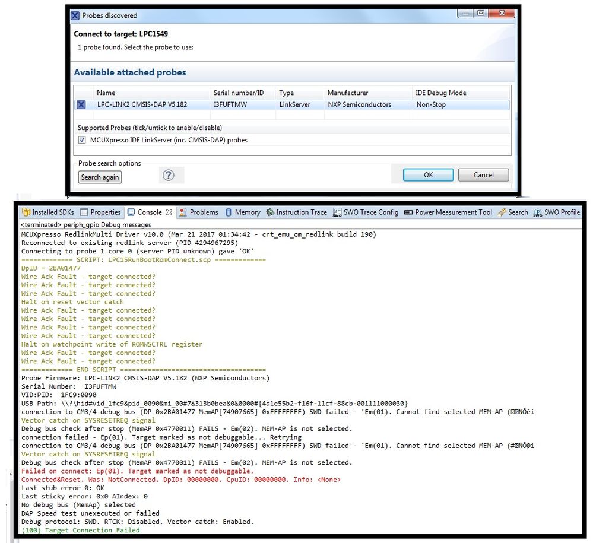Open the SWO Trace Config tab
The height and width of the screenshot is (543, 593).
pos(366,212)
